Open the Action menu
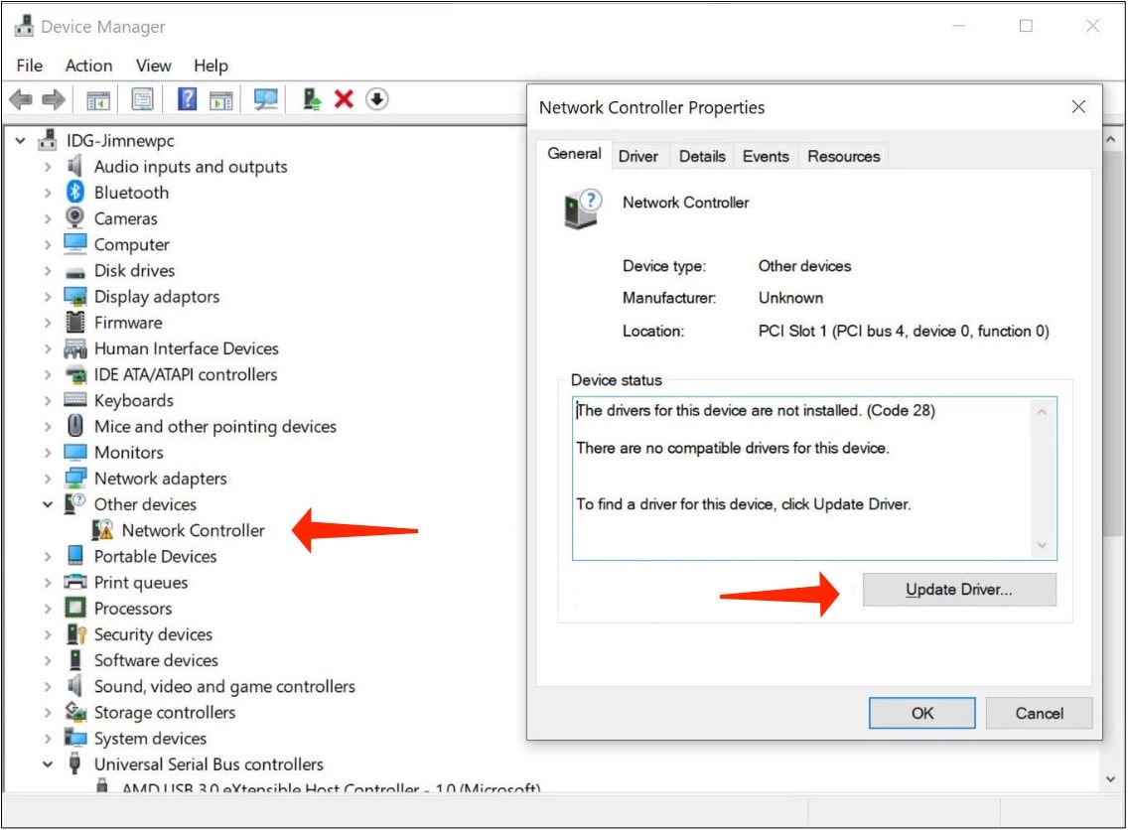Screen dimensions: 1128x830 pyautogui.click(x=88, y=66)
